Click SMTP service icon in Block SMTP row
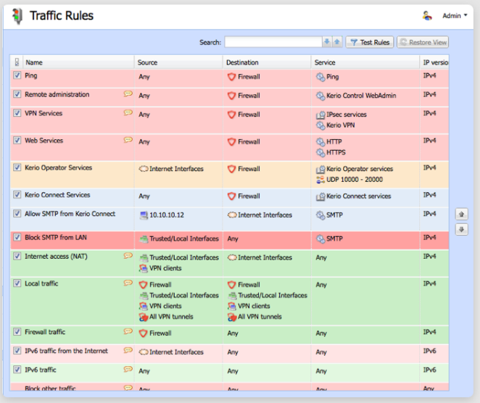 tap(320, 239)
